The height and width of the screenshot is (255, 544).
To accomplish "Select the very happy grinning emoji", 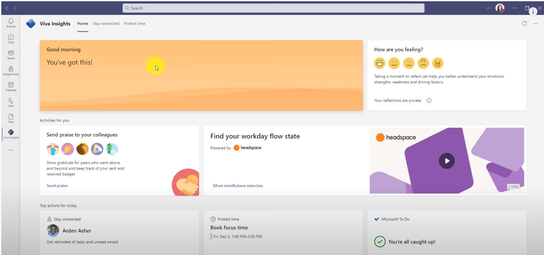I will 379,63.
